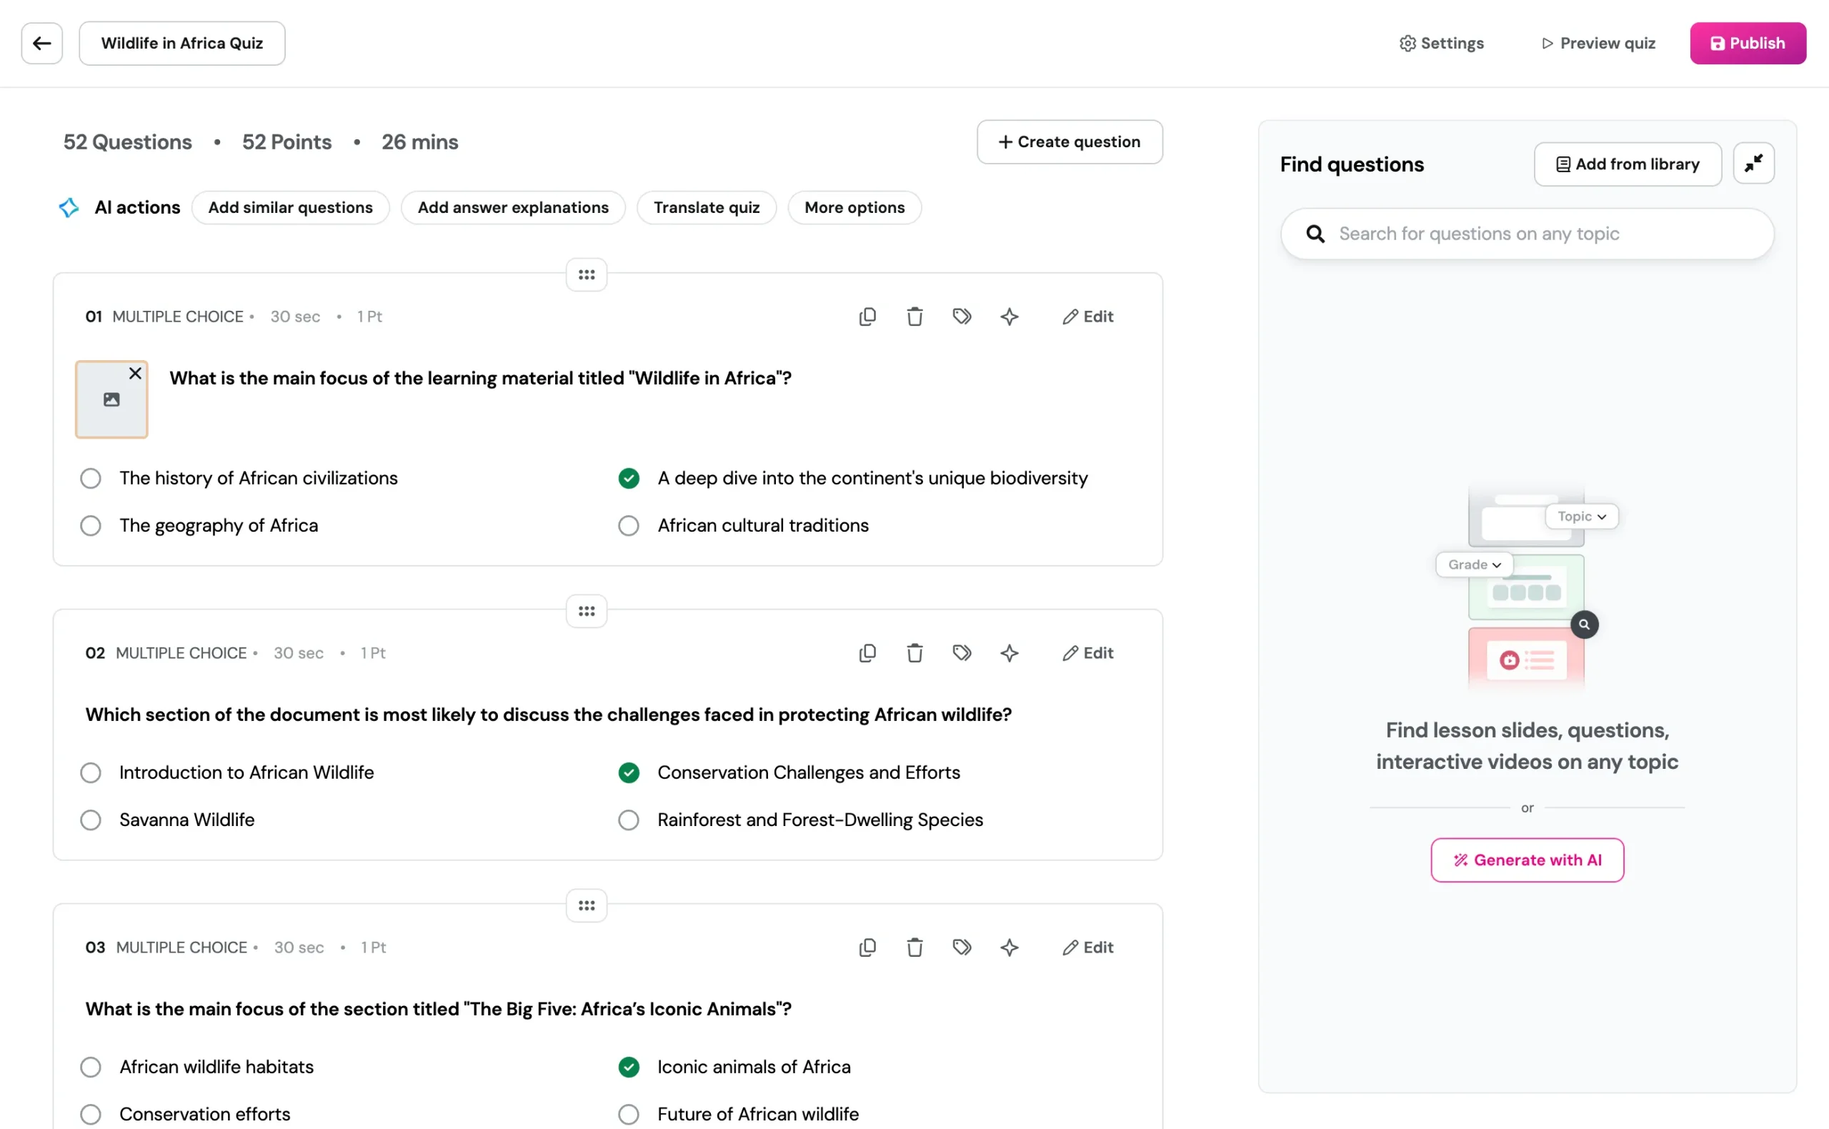The image size is (1829, 1129).
Task: Click the AI actions sparkle icon
Action: click(69, 208)
